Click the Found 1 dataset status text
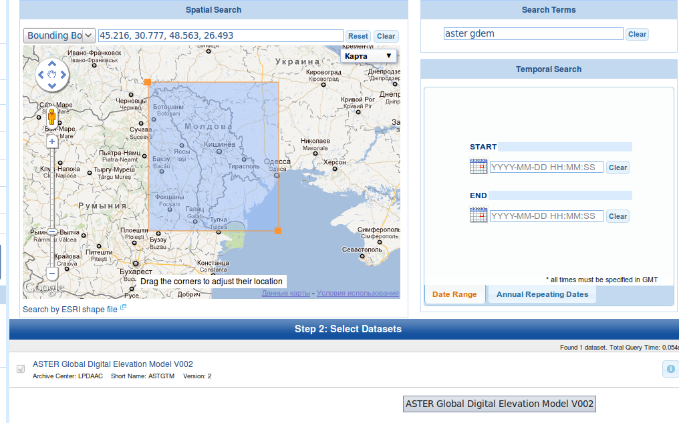The image size is (679, 423). tap(585, 348)
